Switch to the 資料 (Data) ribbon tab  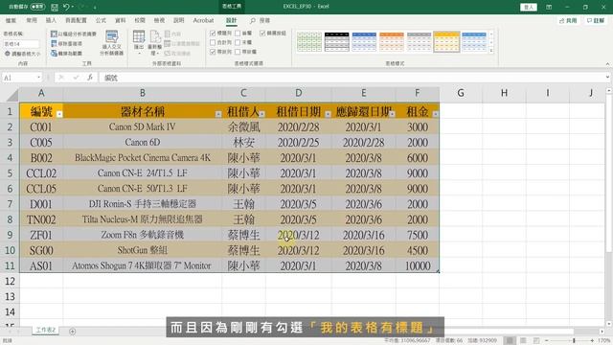121,20
